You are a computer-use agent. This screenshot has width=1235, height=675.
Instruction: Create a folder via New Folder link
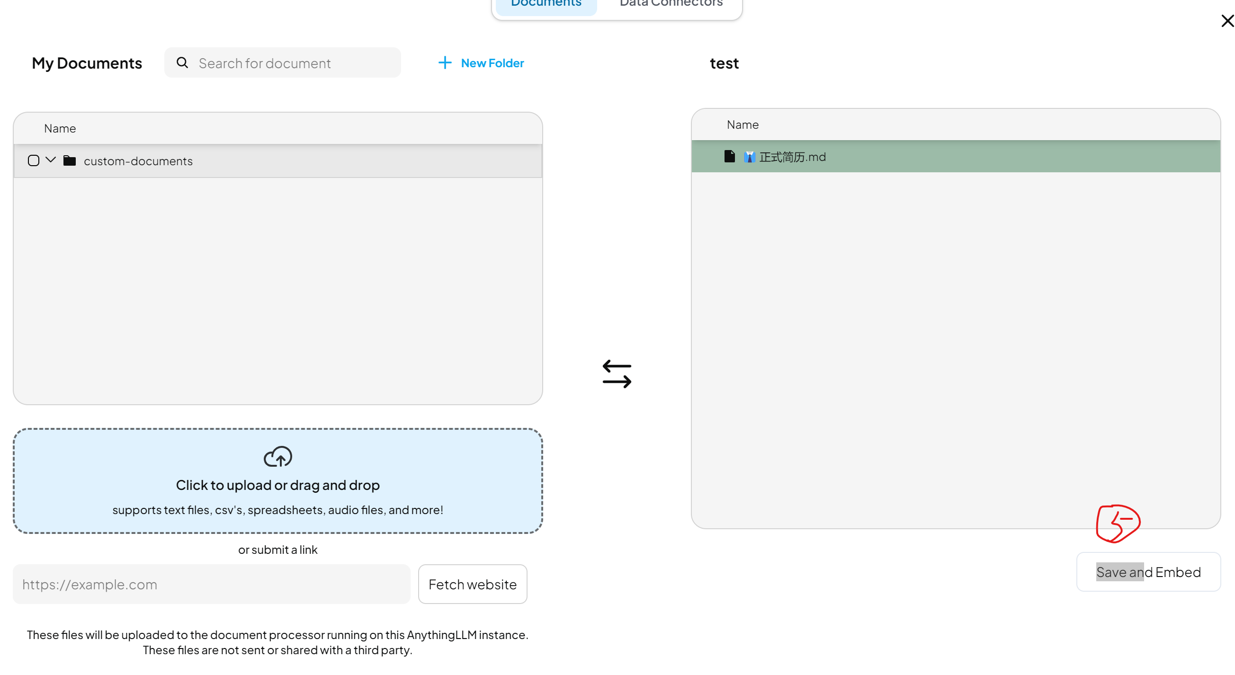[x=492, y=63]
